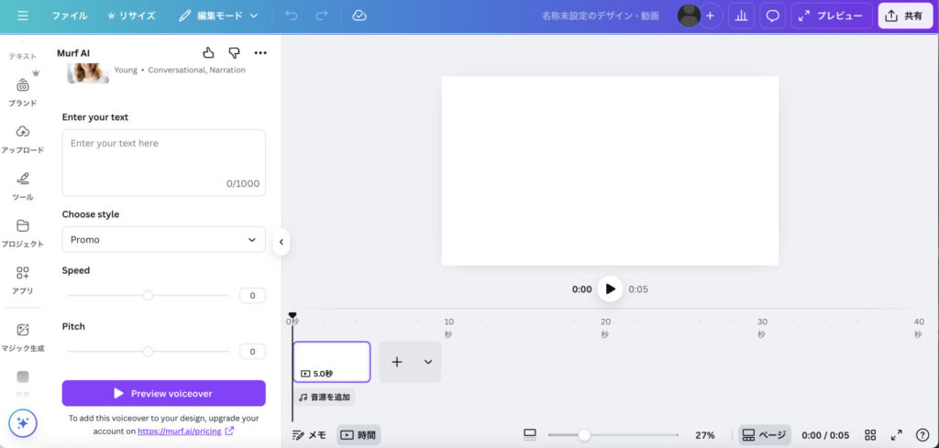Expand the Choose style Promo dropdown
Image resolution: width=939 pixels, height=448 pixels.
[x=163, y=239]
